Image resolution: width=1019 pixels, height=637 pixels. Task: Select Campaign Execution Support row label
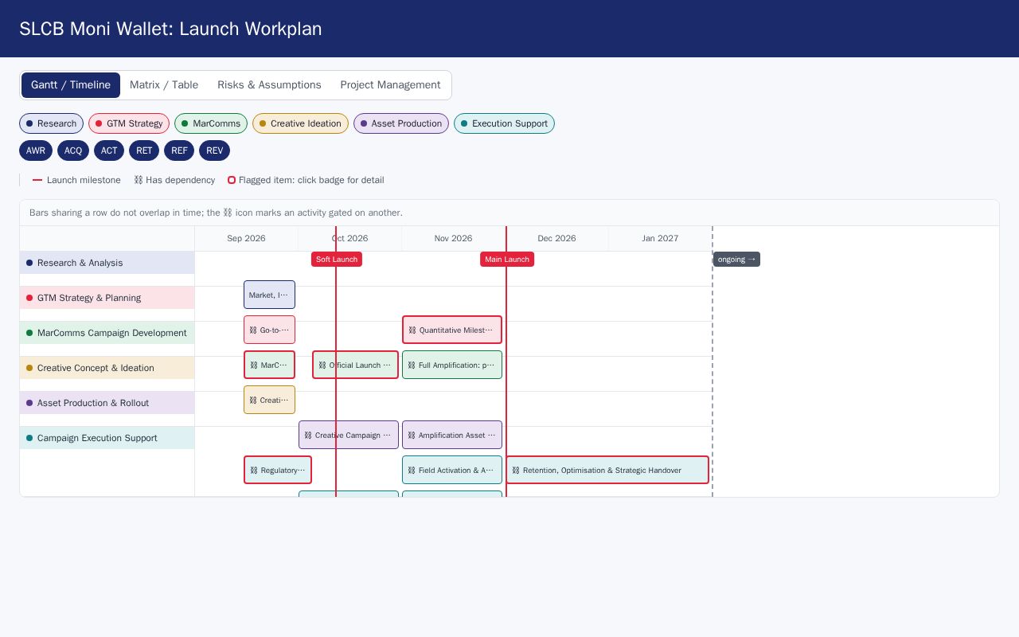pos(107,438)
